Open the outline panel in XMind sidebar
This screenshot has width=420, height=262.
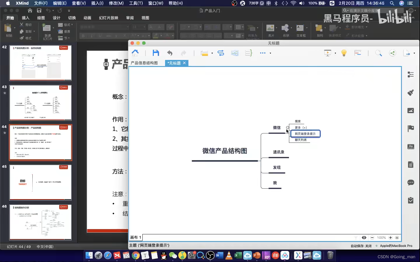coord(411,75)
